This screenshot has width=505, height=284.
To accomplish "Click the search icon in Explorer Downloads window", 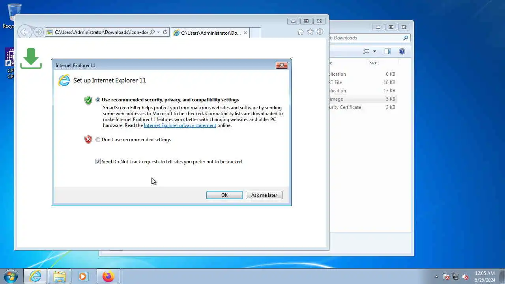I will tap(405, 38).
